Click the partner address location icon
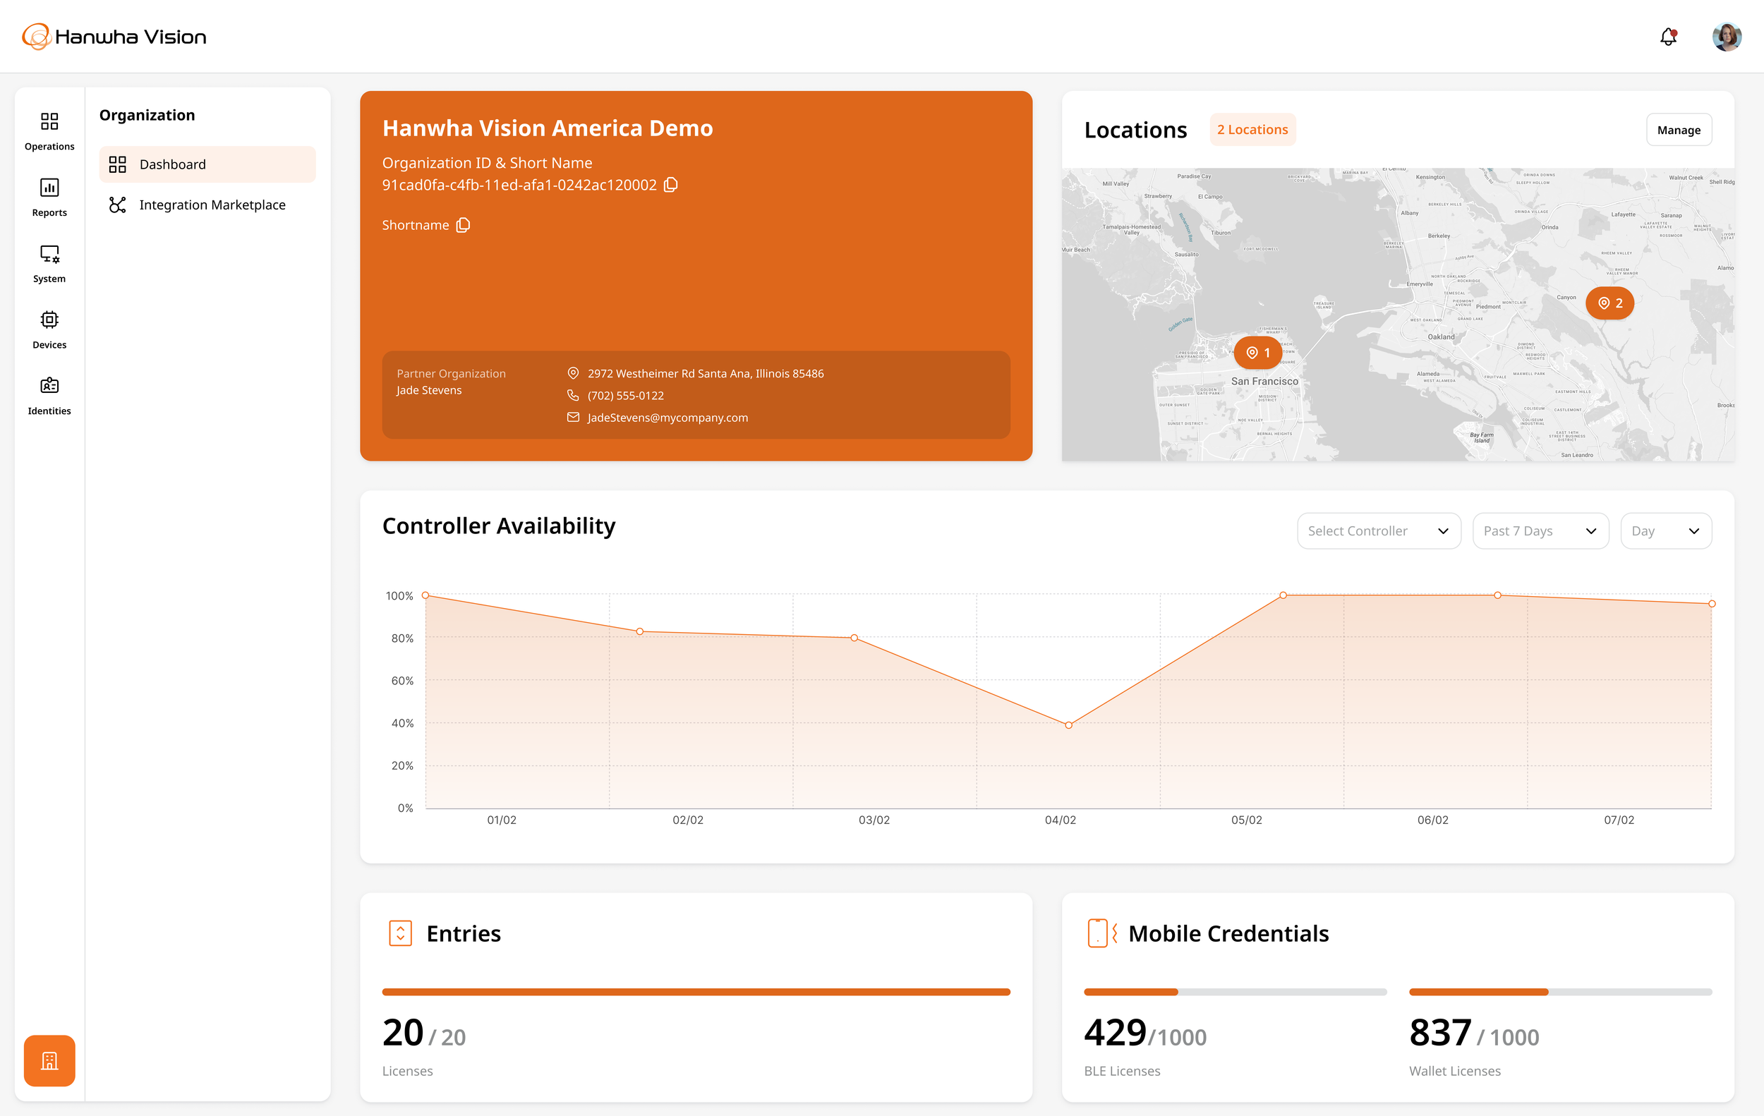 [573, 372]
